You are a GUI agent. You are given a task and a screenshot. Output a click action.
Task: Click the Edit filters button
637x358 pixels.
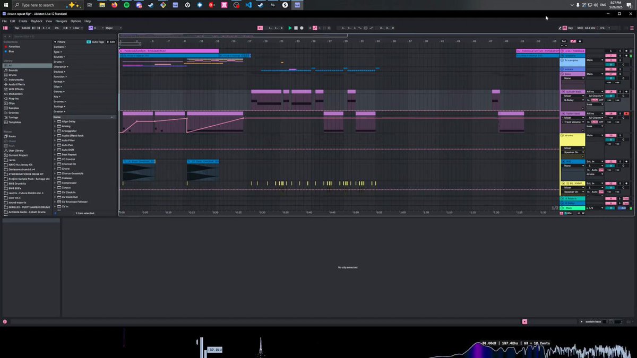click(111, 41)
